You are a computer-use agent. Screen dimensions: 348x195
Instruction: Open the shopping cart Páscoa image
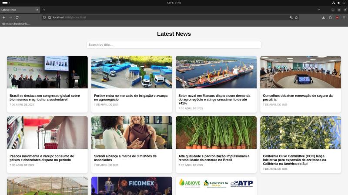point(47,132)
